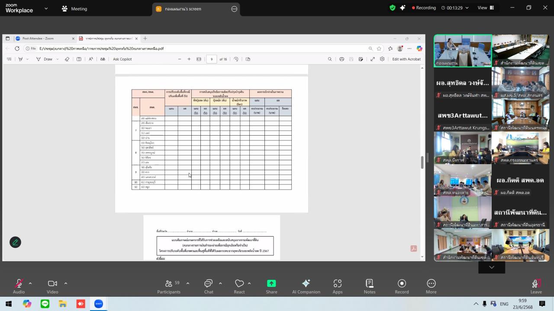This screenshot has width=554, height=311.
Task: Click the green Share screen icon
Action: [x=271, y=283]
